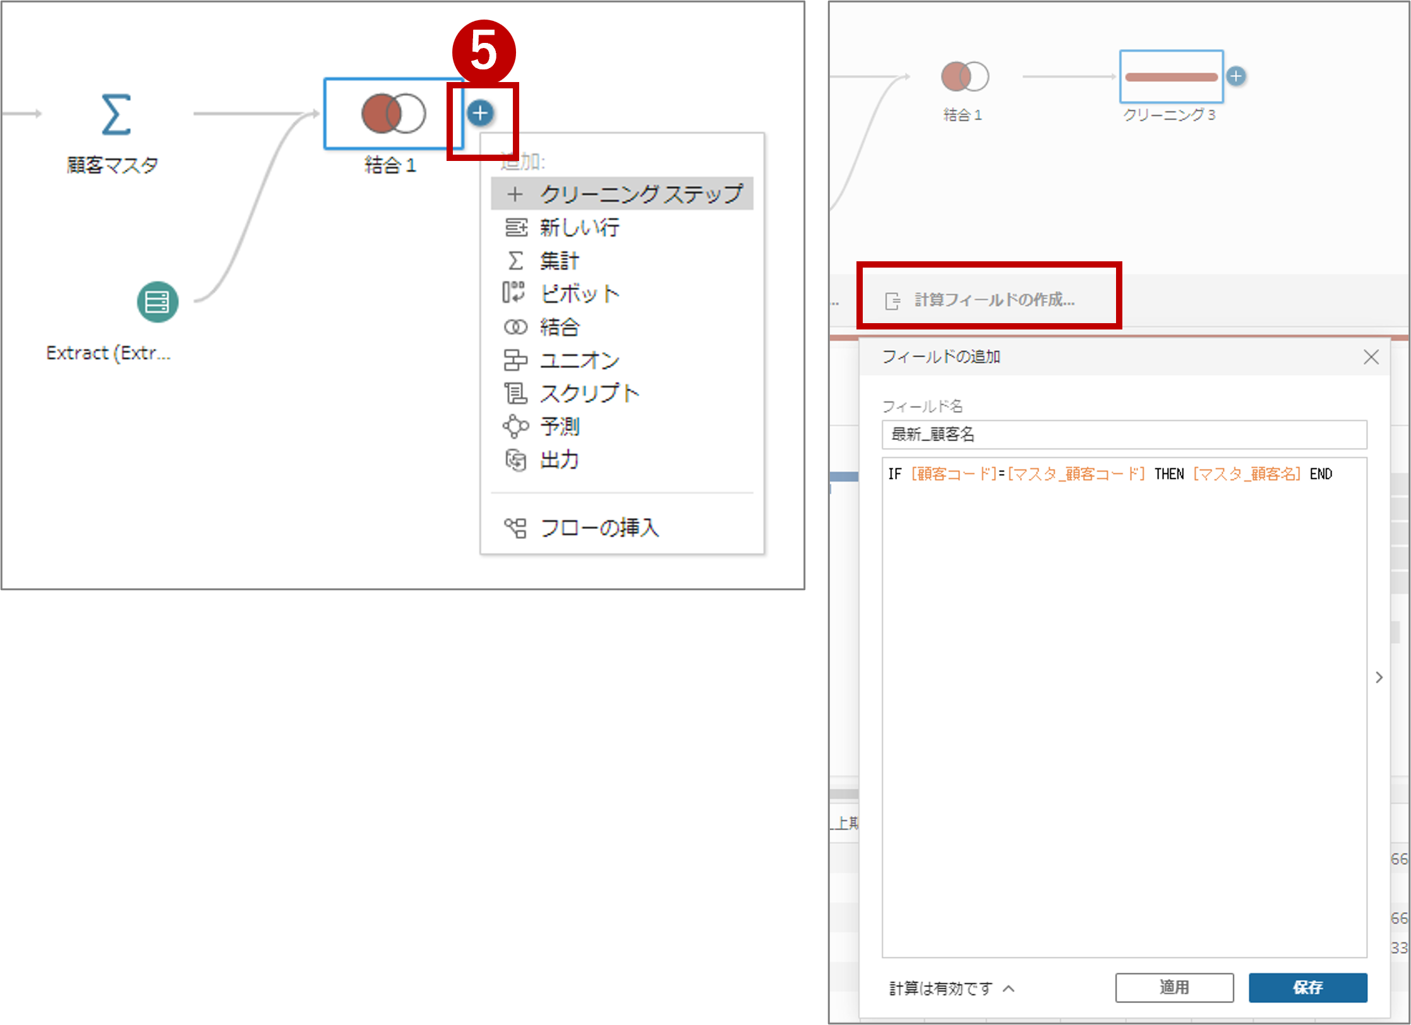Screen dimensions: 1411x1025
Task: Click the [マスタ_顧客名] field in formula
Action: [x=1247, y=474]
